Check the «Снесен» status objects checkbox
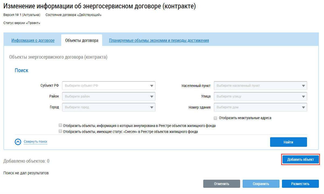Viewport: 324px width, 194px height. 60,132
